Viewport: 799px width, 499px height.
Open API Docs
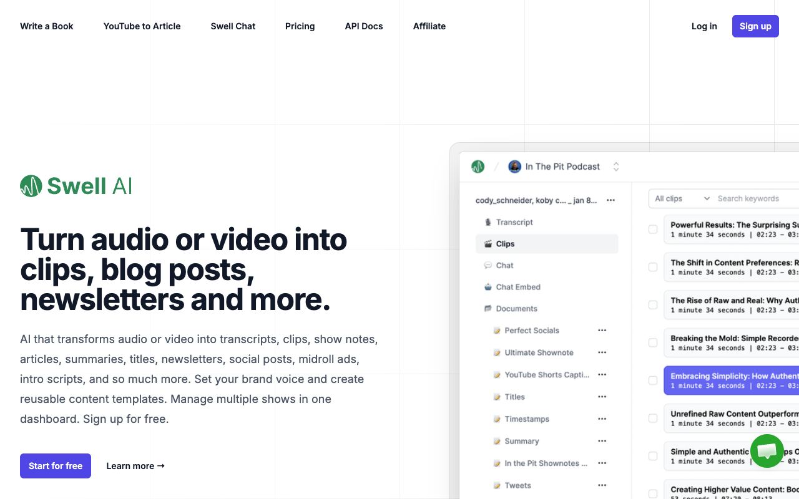[364, 26]
